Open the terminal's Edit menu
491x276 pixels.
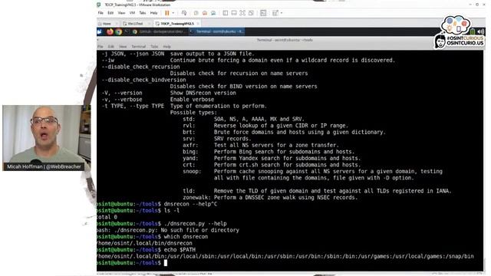[x=110, y=47]
